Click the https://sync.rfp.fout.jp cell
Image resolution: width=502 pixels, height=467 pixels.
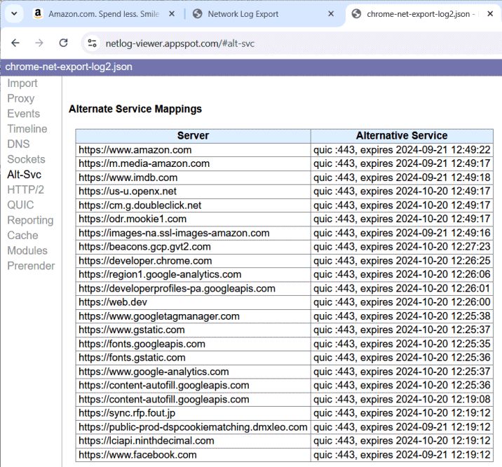click(x=193, y=413)
